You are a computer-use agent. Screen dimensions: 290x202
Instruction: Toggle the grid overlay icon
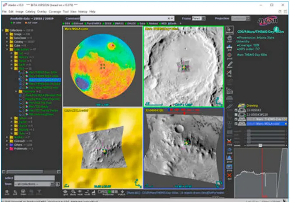tap(66, 193)
